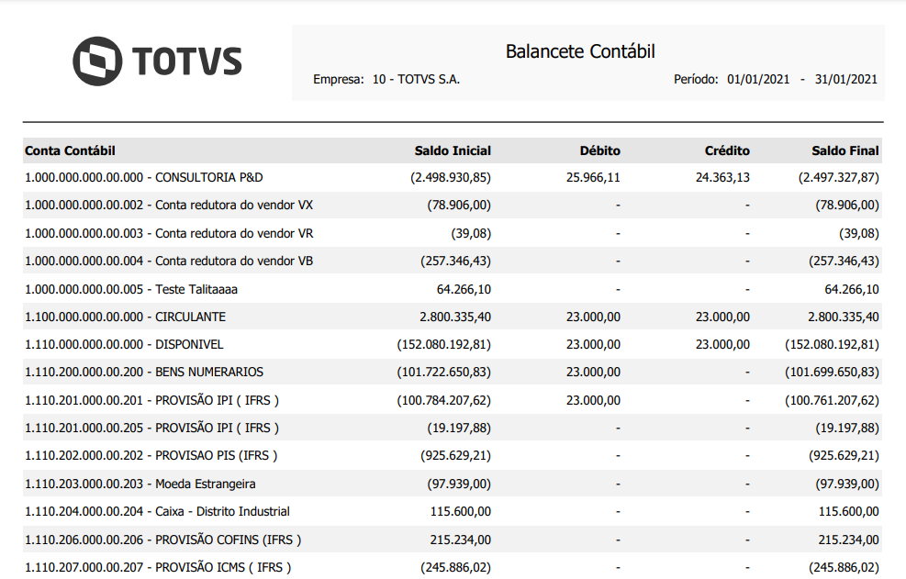The width and height of the screenshot is (906, 579).
Task: Select the CIRCULANTE account row
Action: click(x=125, y=317)
